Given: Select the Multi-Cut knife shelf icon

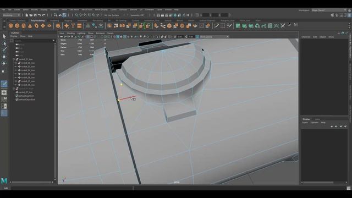Looking at the screenshot, I should (x=216, y=26).
